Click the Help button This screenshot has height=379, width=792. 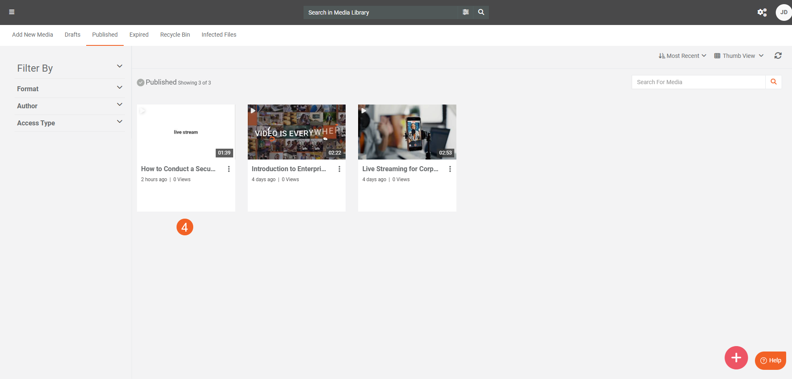tap(770, 360)
